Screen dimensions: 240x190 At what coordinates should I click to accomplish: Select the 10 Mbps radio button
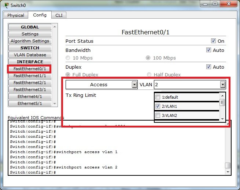pyautogui.click(x=68, y=58)
